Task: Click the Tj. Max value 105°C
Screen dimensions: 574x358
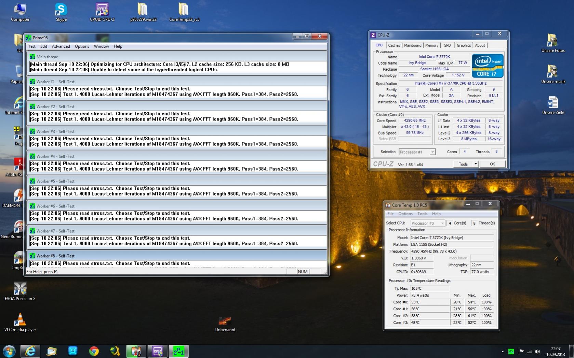Action: click(430, 288)
